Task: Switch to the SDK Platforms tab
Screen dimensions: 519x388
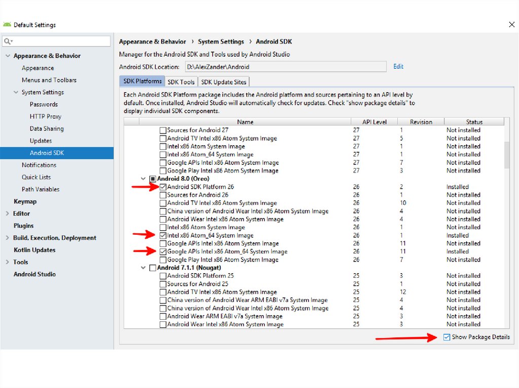Action: click(142, 81)
